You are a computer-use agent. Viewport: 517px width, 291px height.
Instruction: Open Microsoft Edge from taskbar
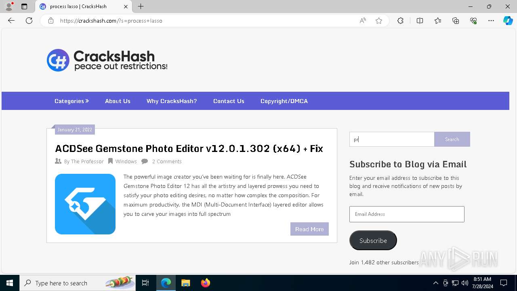click(166, 283)
